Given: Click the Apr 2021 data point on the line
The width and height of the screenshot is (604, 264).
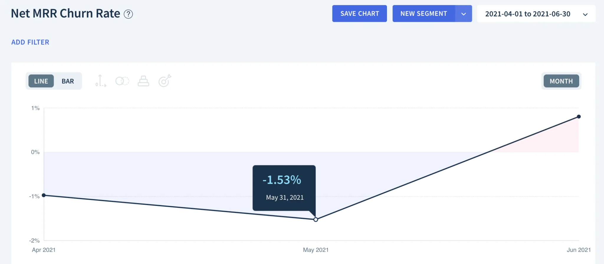Looking at the screenshot, I should 44,195.
